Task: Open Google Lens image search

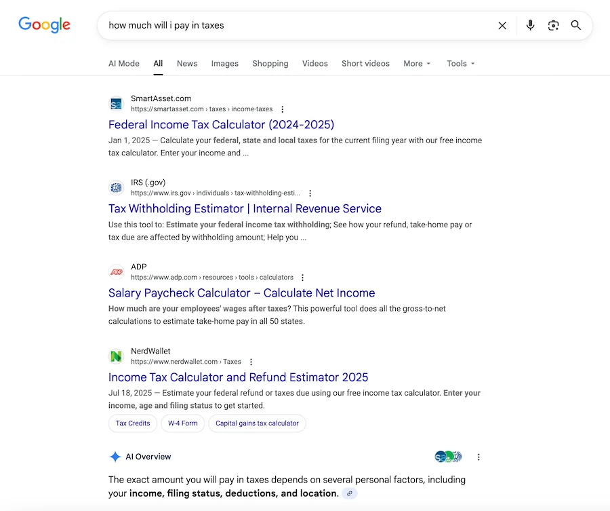Action: pos(553,25)
